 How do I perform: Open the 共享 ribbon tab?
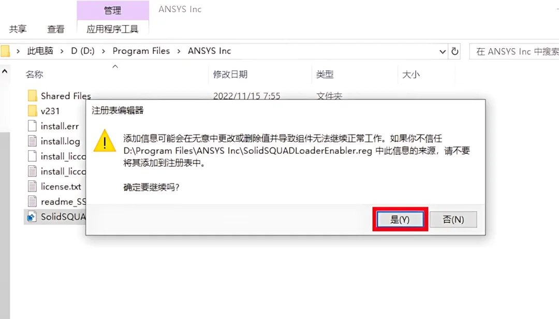click(x=18, y=30)
